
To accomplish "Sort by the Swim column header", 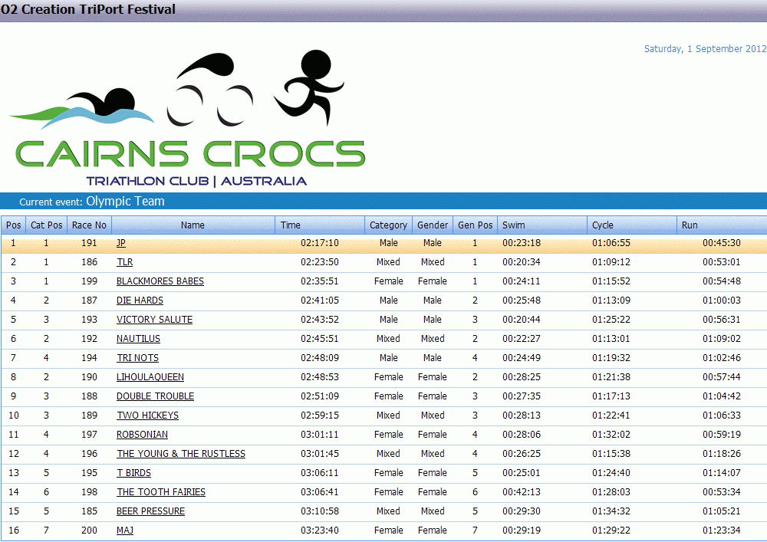I will 542,225.
